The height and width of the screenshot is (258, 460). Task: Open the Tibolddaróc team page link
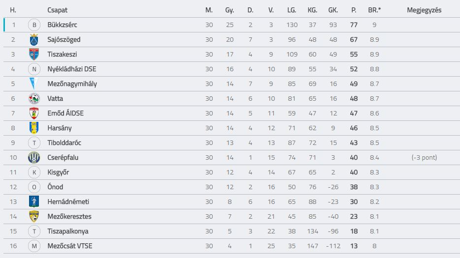click(x=64, y=143)
